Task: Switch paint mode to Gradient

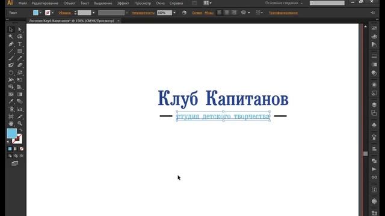Action: point(16,149)
